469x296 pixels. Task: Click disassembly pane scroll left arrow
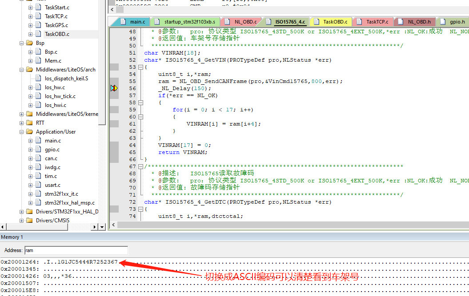pyautogui.click(x=112, y=10)
